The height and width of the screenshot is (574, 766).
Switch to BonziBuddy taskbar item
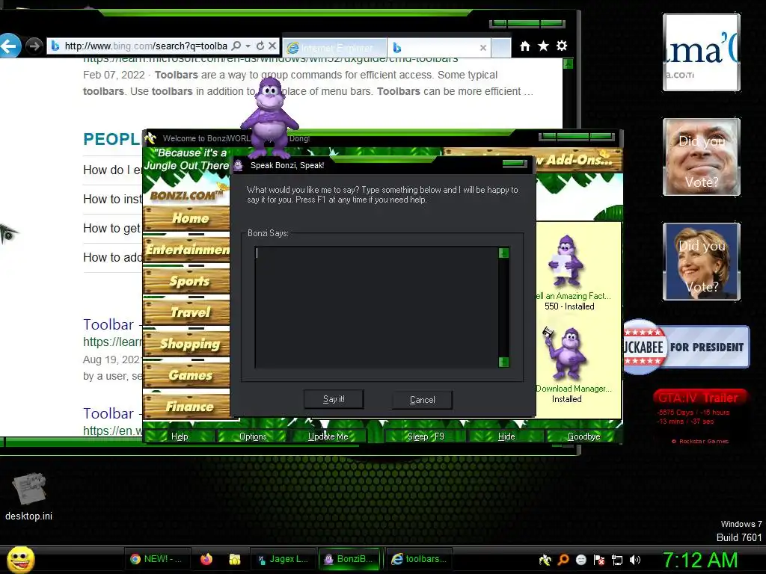coord(349,559)
